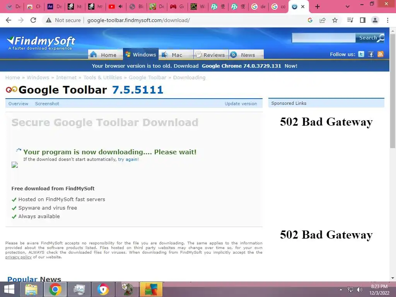This screenshot has width=396, height=297.
Task: Click the broken image placeholder
Action: (15, 165)
